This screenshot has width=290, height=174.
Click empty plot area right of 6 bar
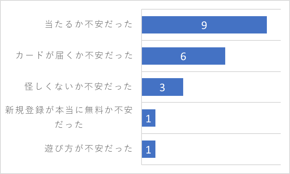pyautogui.click(x=253, y=56)
